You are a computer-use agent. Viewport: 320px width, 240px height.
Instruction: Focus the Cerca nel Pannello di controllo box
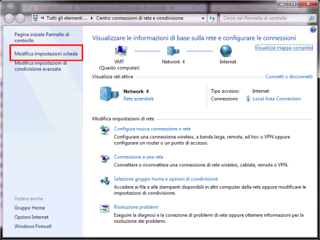(265, 19)
